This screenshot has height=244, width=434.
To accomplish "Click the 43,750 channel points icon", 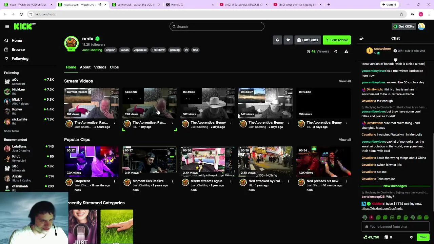I will pos(365,237).
